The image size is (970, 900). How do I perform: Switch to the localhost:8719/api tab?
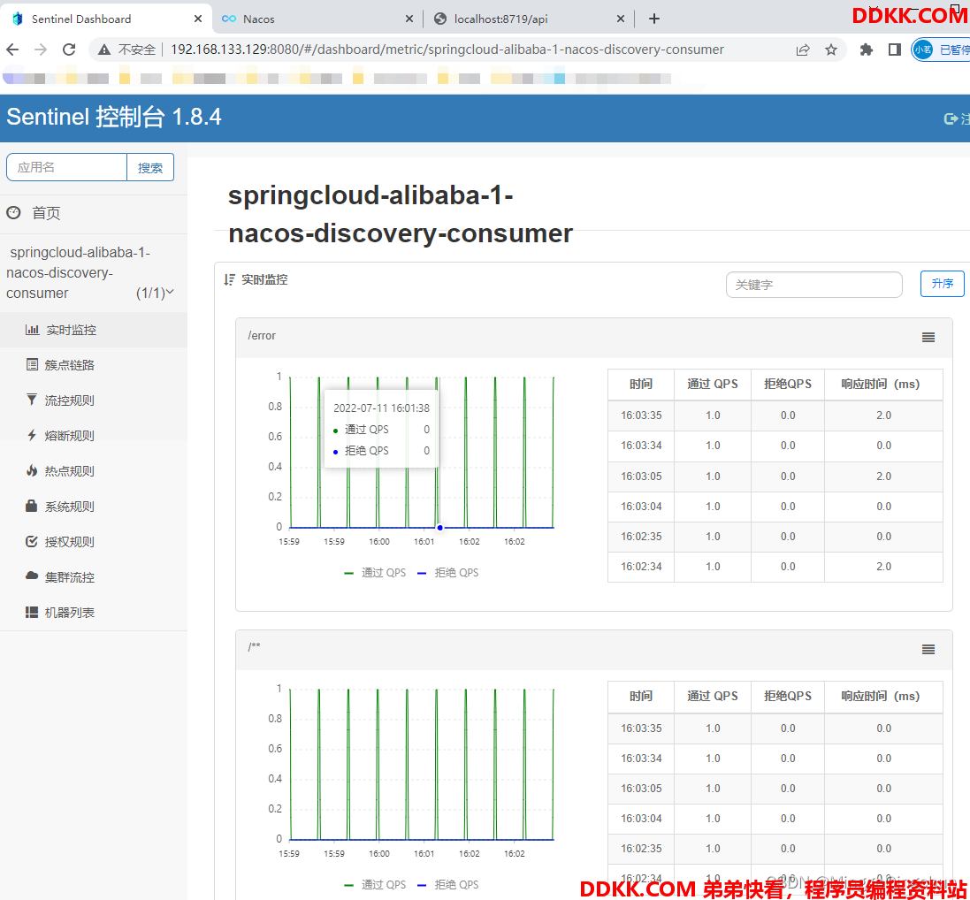click(529, 19)
